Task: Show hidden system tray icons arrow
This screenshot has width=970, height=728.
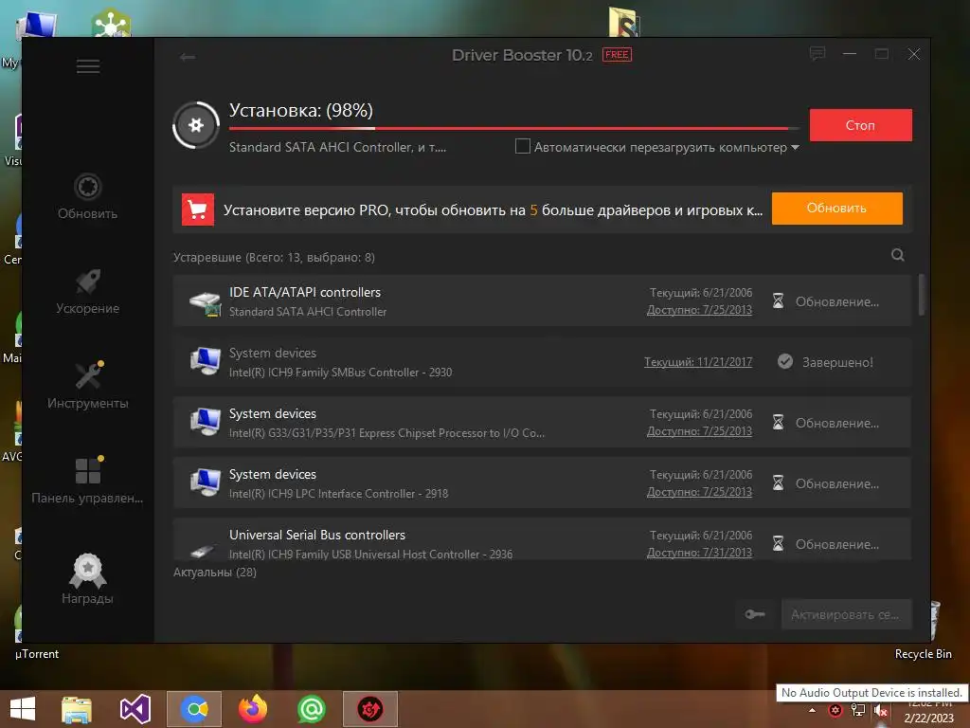Action: click(x=812, y=710)
